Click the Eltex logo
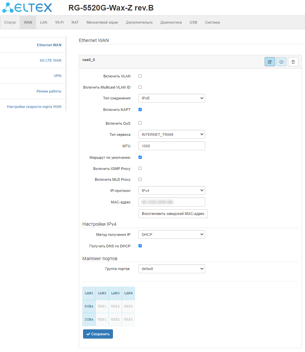The image size is (305, 352). pos(27,8)
